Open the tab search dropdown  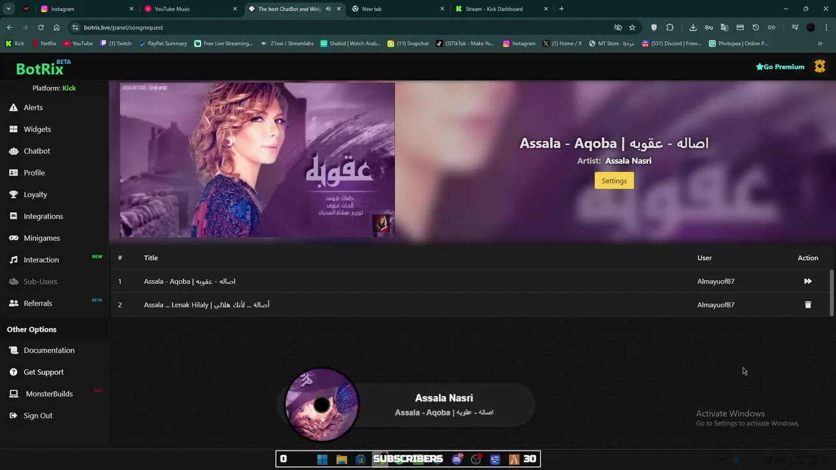click(x=8, y=9)
